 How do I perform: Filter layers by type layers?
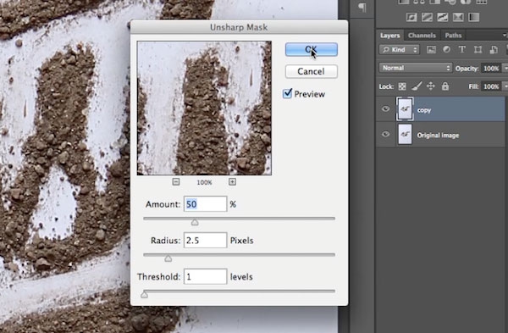pos(462,50)
